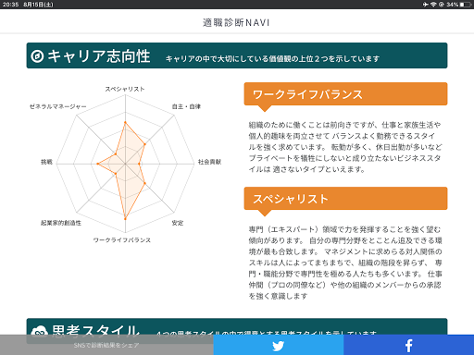The image size is (474, 355).
Task: Select the orange ワークライフバランス heading
Action: (x=345, y=94)
